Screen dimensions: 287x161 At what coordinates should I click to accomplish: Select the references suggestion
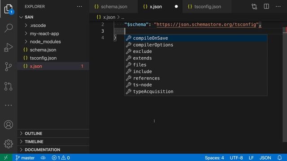pos(196,78)
